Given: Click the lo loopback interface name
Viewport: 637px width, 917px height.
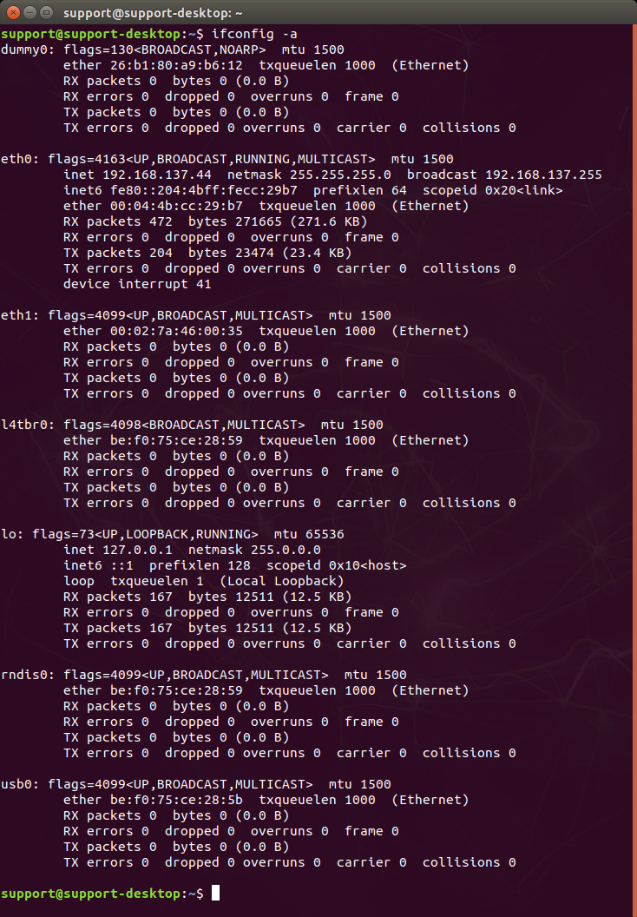Looking at the screenshot, I should click(9, 534).
